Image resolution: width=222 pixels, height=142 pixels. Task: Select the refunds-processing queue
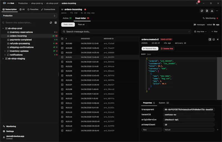click(x=29, y=44)
